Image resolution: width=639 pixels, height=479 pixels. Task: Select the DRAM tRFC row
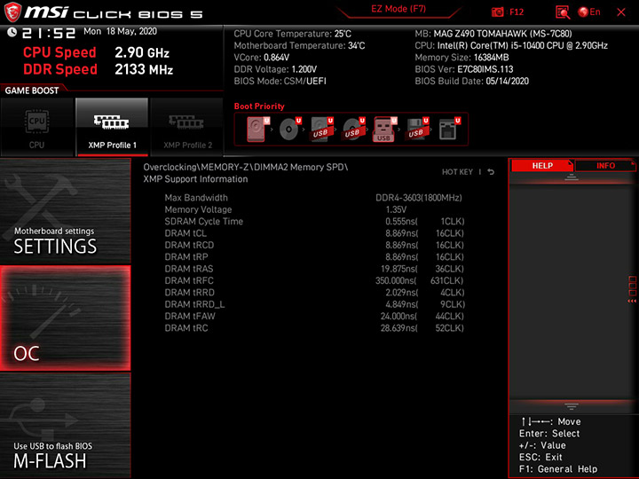click(x=314, y=280)
